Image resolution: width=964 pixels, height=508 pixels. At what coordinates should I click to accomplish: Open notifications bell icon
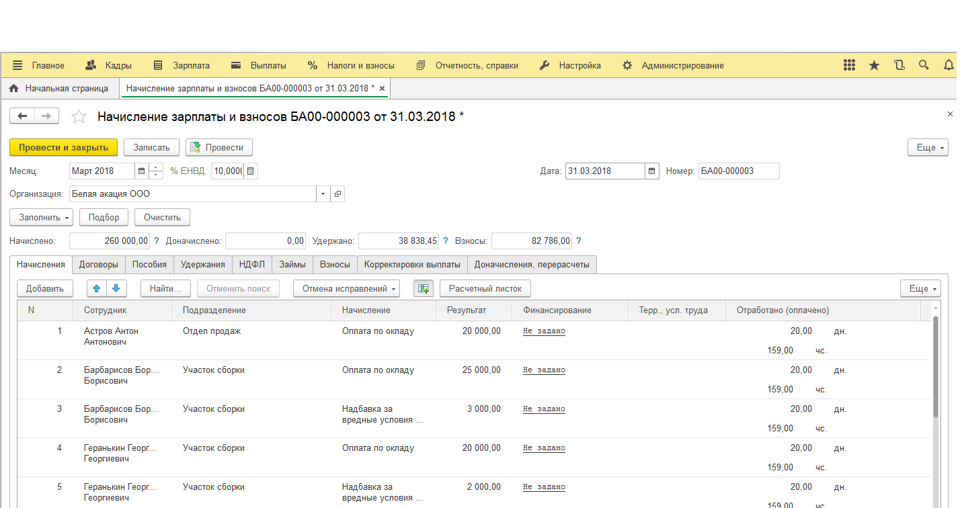pos(949,65)
